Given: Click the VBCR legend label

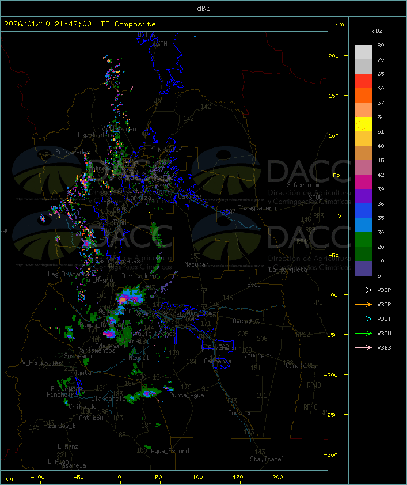Looking at the screenshot, I should point(384,305).
